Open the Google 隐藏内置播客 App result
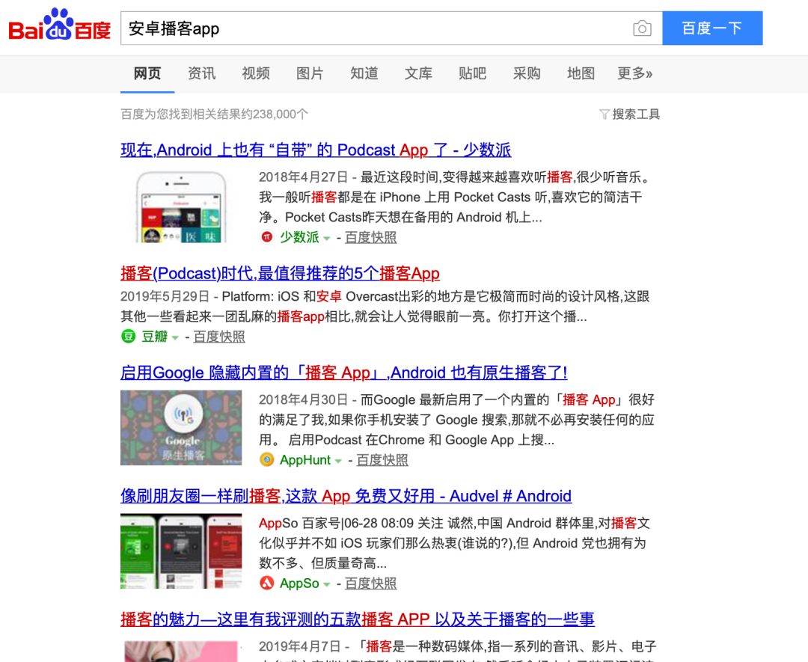This screenshot has height=662, width=808. (343, 373)
